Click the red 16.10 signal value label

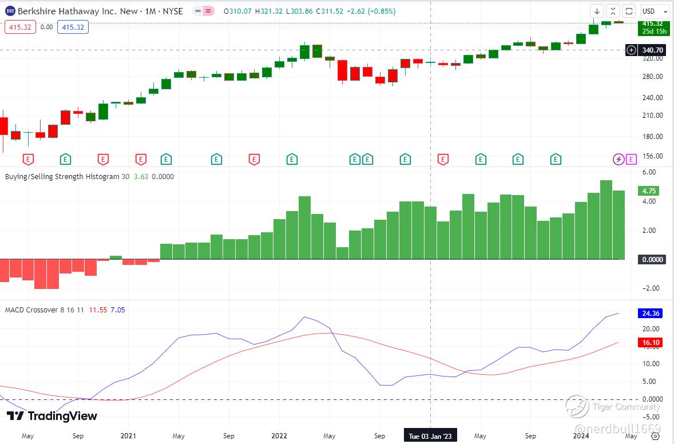651,343
